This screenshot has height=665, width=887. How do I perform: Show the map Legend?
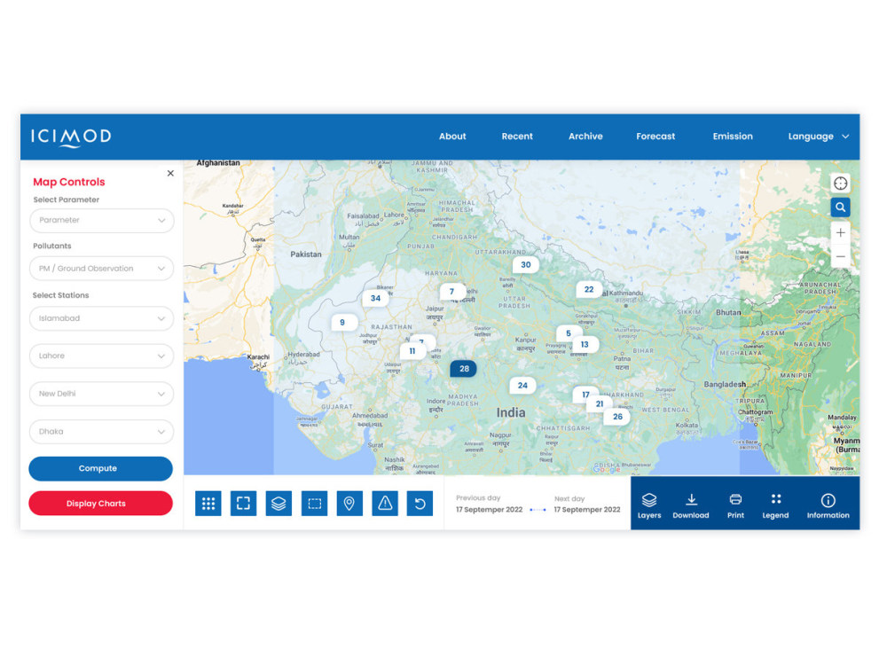[775, 505]
